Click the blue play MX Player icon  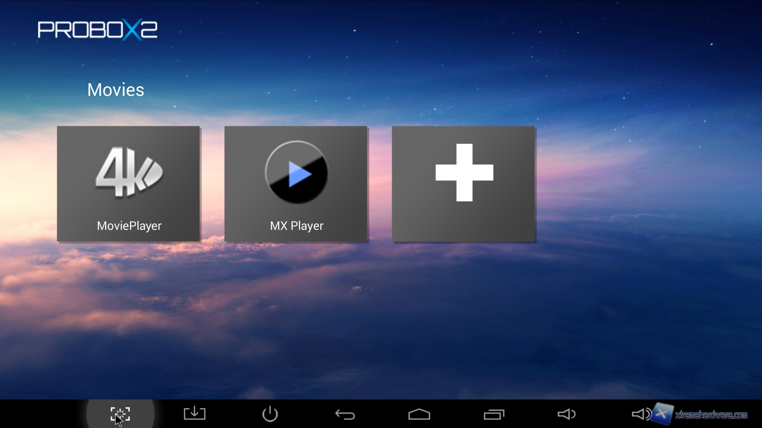(297, 173)
